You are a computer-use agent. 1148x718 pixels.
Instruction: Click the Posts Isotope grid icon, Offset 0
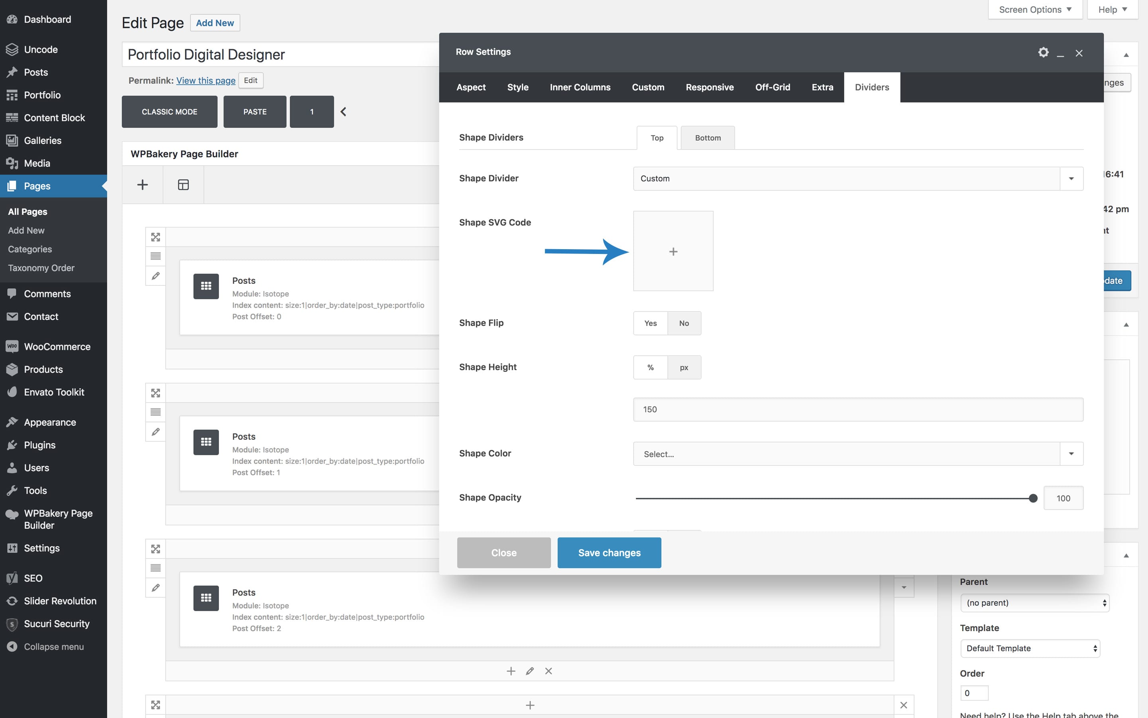click(206, 286)
